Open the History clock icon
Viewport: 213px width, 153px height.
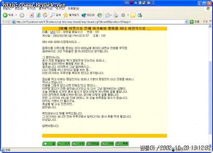(x=100, y=15)
